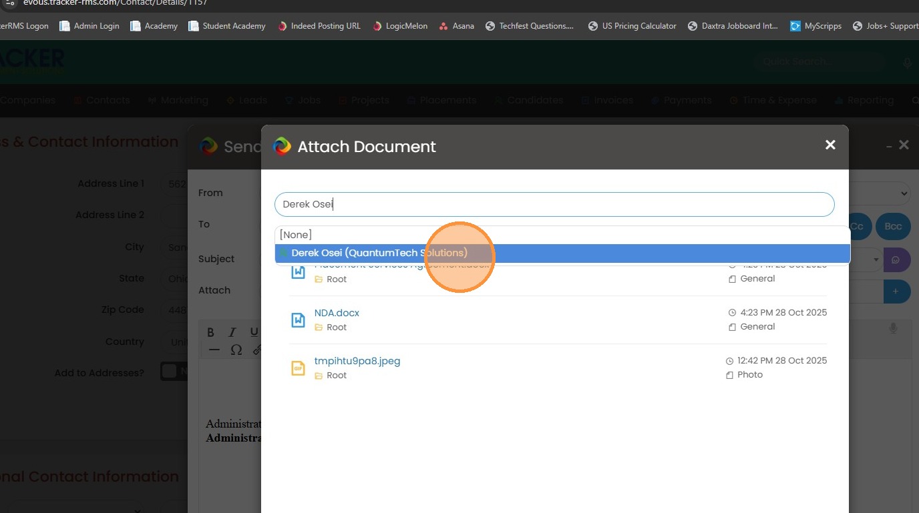Click the image file icon beside tmpihtu9pa8.jpeg
This screenshot has height=513, width=919.
[298, 368]
